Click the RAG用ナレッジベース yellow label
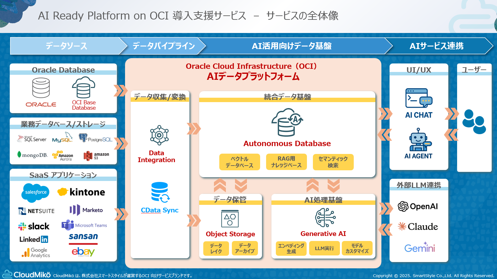Viewport: 497px width, 279px height. click(286, 162)
